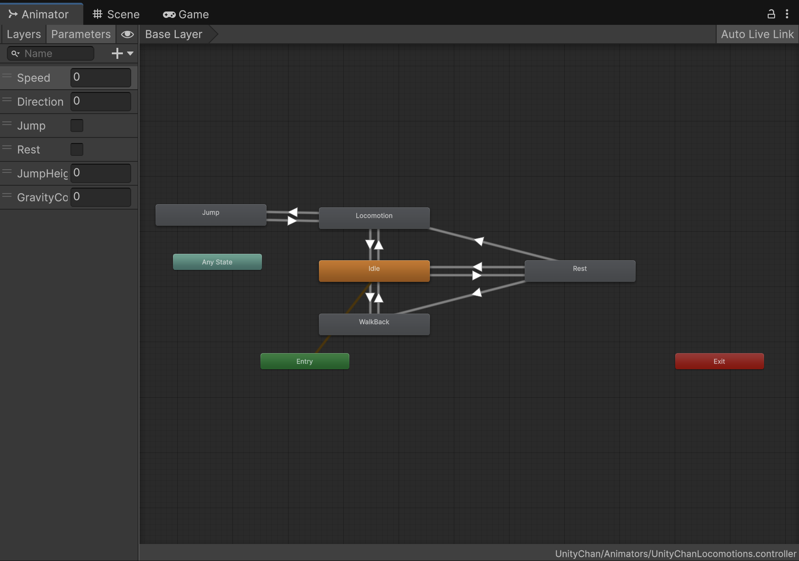799x561 pixels.
Task: Select the orange Idle state node
Action: 374,271
